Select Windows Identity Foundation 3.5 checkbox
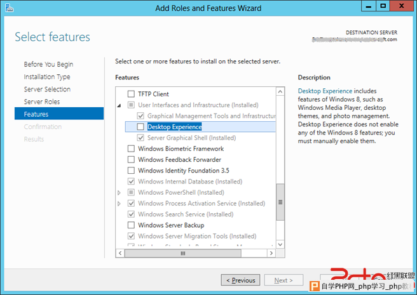 pyautogui.click(x=131, y=170)
